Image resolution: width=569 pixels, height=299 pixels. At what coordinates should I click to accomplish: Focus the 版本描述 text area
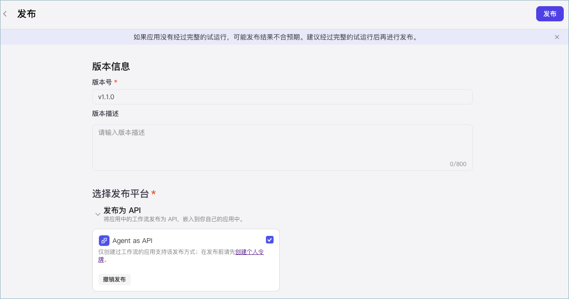(x=282, y=148)
